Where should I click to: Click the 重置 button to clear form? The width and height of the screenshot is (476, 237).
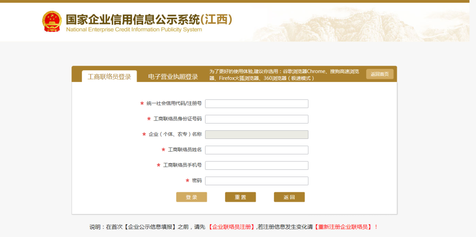tap(240, 197)
